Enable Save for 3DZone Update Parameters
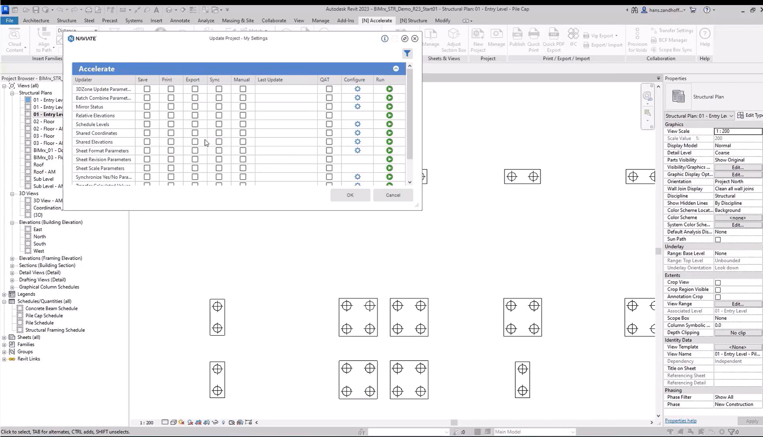Image resolution: width=763 pixels, height=437 pixels. 147,89
